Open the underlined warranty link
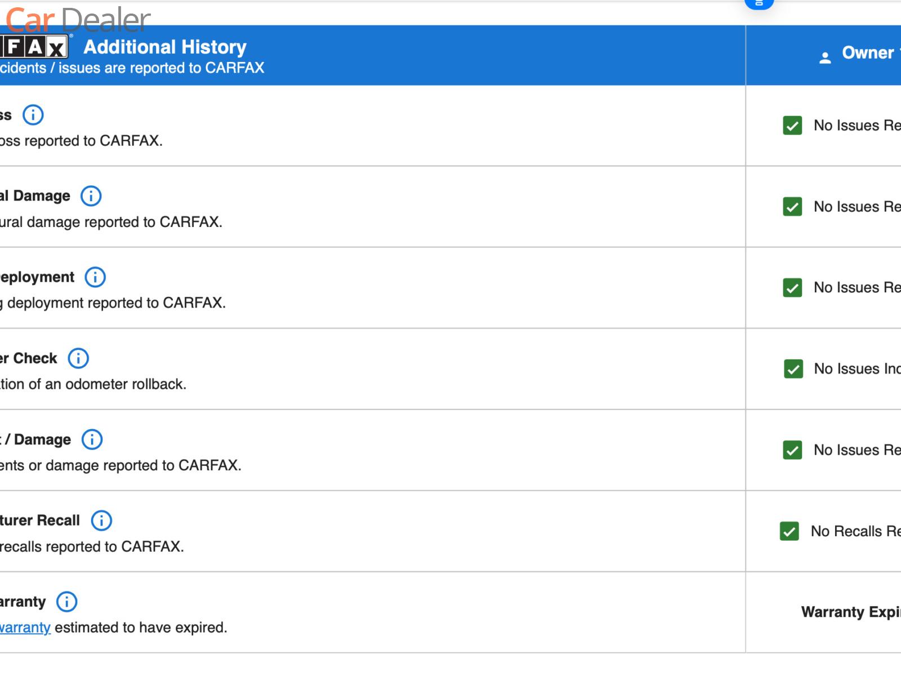The image size is (901, 676). click(25, 628)
